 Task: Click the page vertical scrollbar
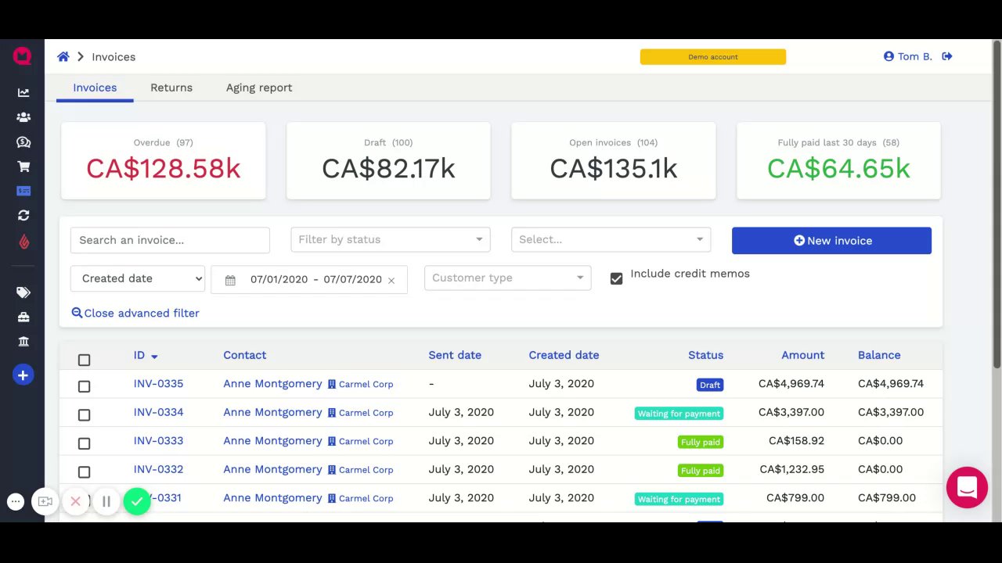pos(997,203)
